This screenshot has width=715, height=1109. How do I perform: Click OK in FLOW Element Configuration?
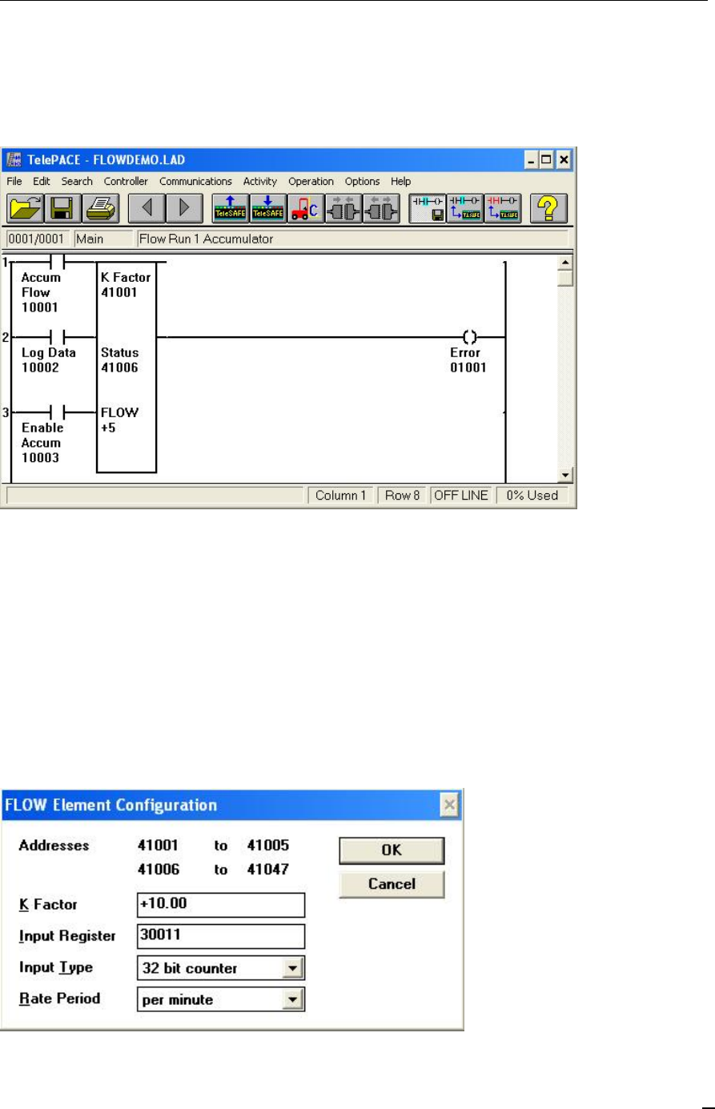click(392, 851)
